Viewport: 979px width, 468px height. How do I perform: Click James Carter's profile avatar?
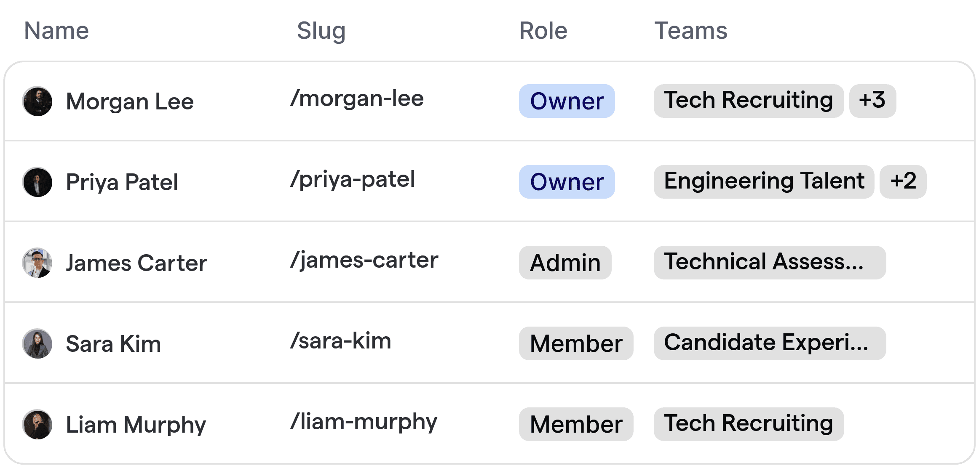(x=37, y=263)
